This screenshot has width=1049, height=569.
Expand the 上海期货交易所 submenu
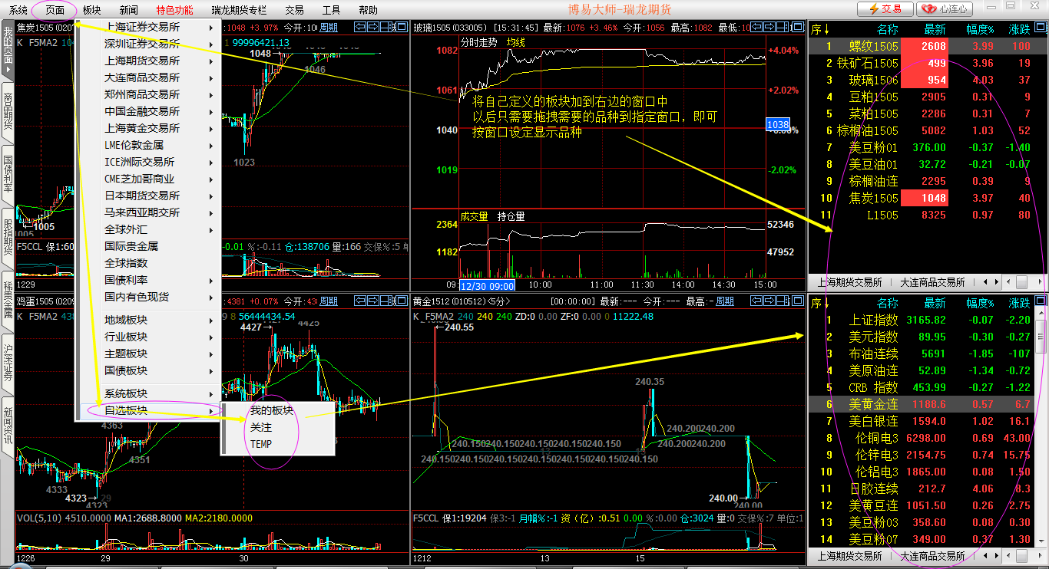(142, 61)
